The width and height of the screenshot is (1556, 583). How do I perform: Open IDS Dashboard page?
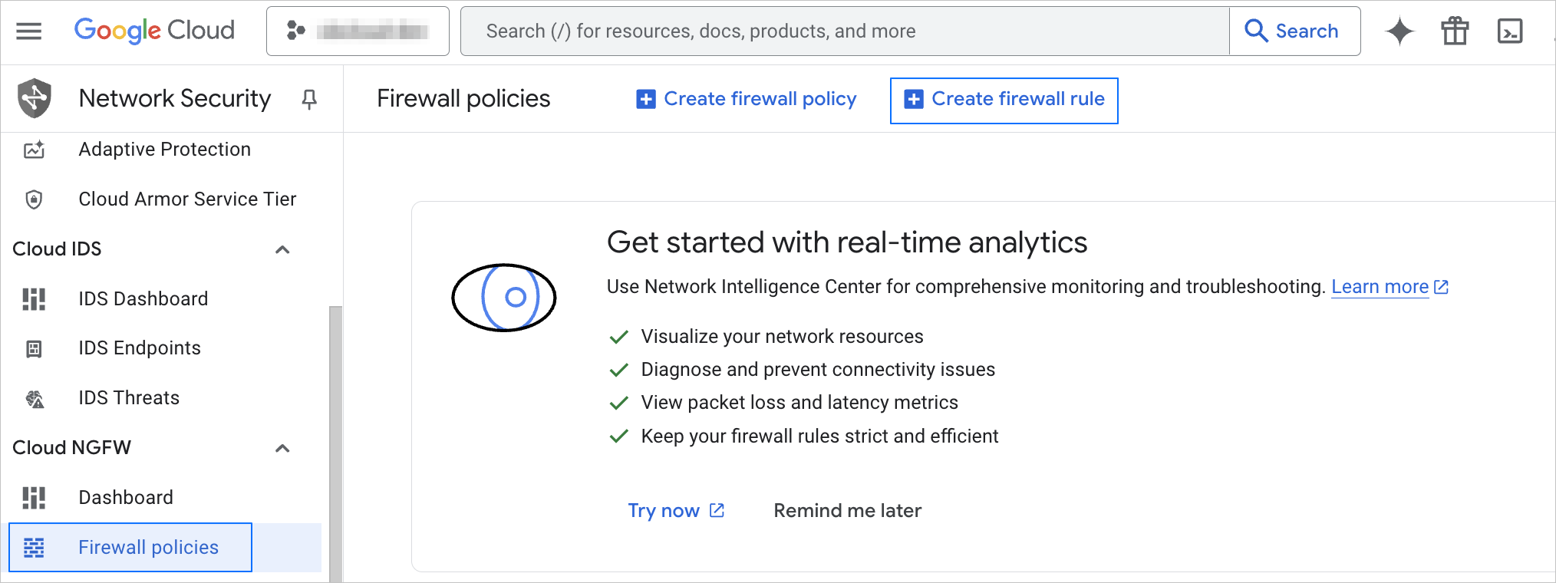[143, 298]
